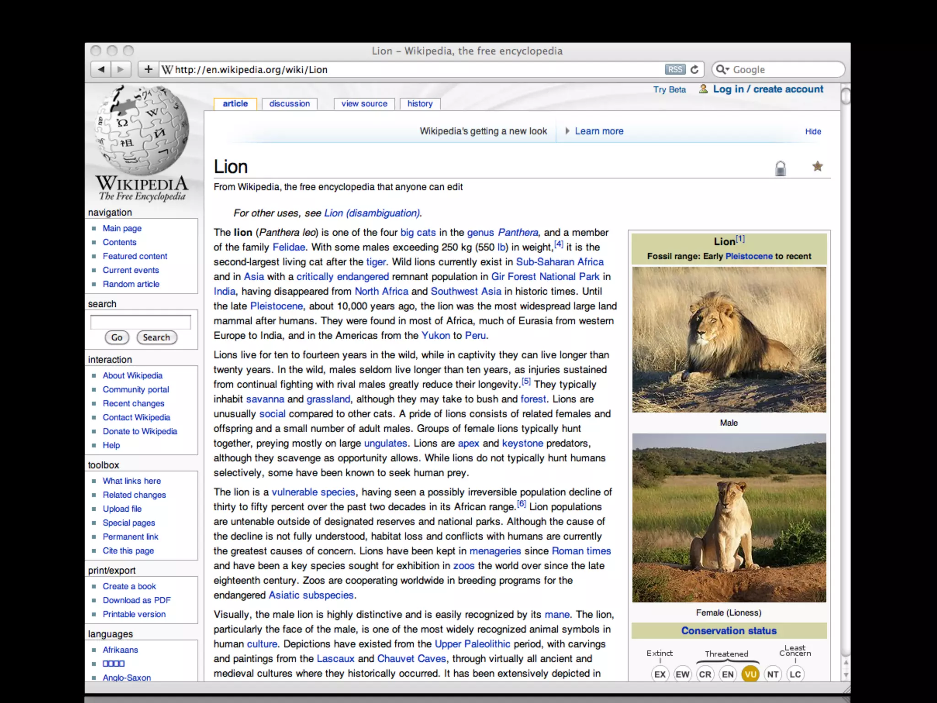
Task: Open the view source tab
Action: [x=364, y=104]
